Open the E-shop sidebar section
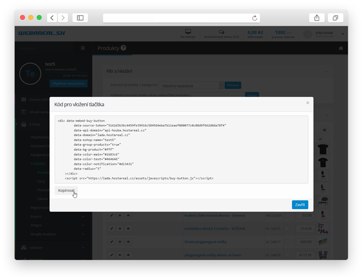The width and height of the screenshot is (362, 277). tap(35, 124)
